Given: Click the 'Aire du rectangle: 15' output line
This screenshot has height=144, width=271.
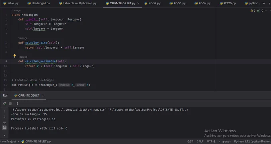Looking at the screenshot, I should 29,114.
